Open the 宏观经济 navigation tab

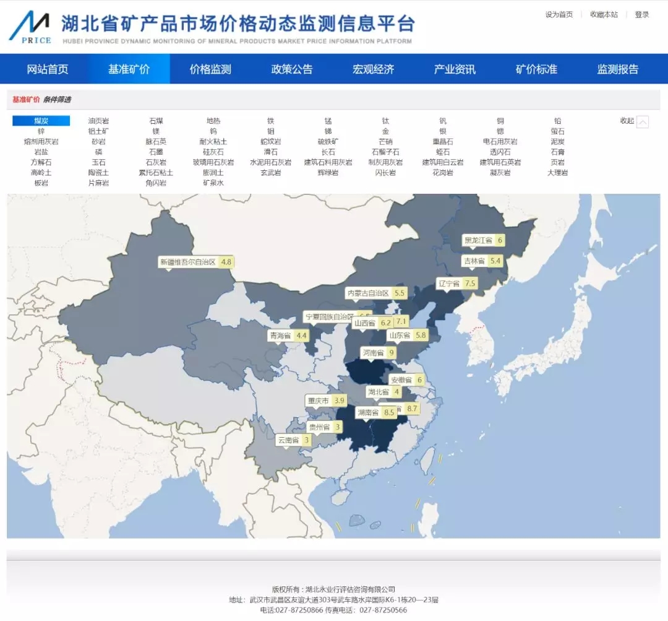click(x=374, y=69)
